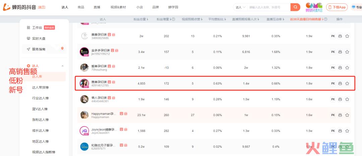The image size is (362, 156).
Task: Click PK button in 34060825686 row
Action: pos(333,36)
